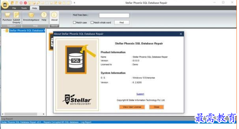This screenshot has width=239, height=129.
Task: Open Submit Enquiry from the ribbon
Action: pos(16,18)
